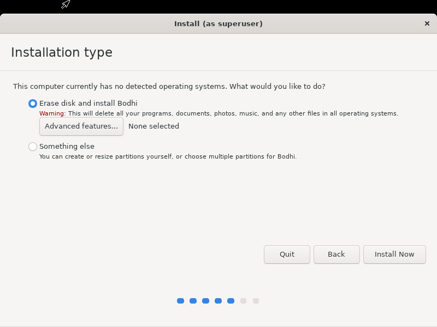Open the Advanced features dialog
This screenshot has width=437, height=327.
tap(81, 126)
